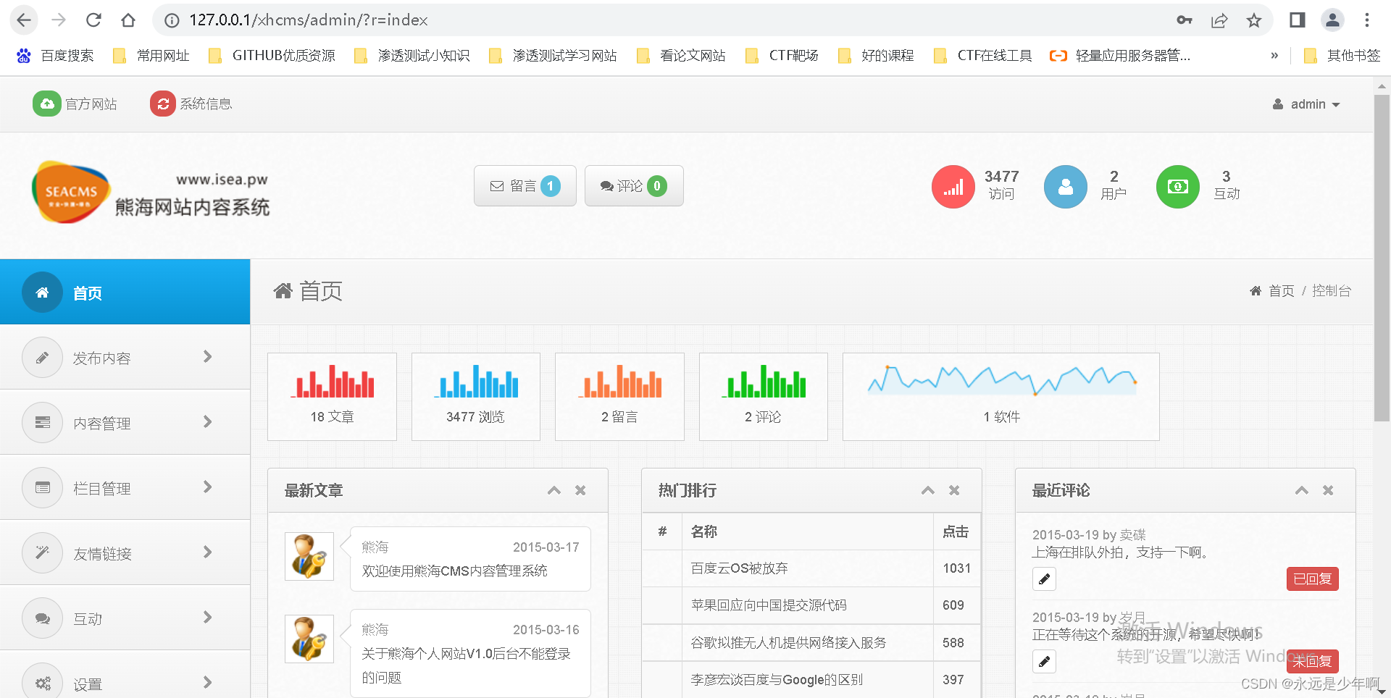Close the 最新文章 panel
Screen dimensions: 1391x698
pyautogui.click(x=580, y=490)
